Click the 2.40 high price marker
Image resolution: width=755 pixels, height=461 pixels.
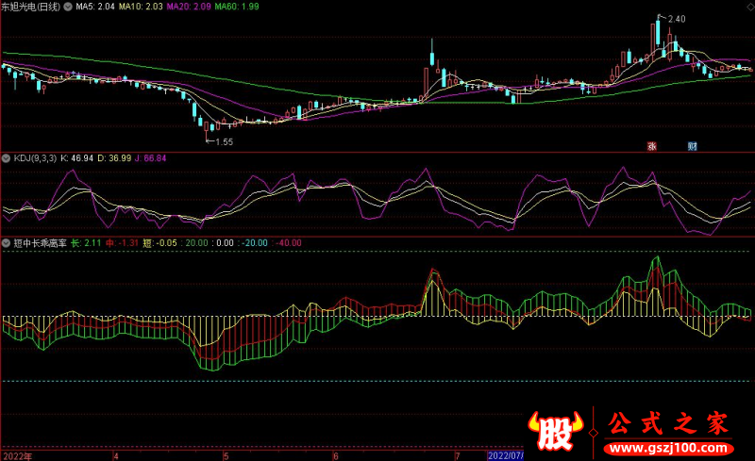coord(676,19)
